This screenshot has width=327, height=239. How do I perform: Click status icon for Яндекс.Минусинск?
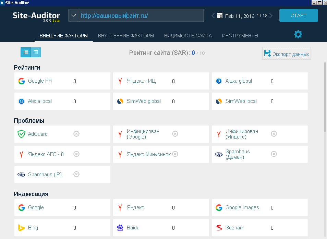click(x=175, y=154)
